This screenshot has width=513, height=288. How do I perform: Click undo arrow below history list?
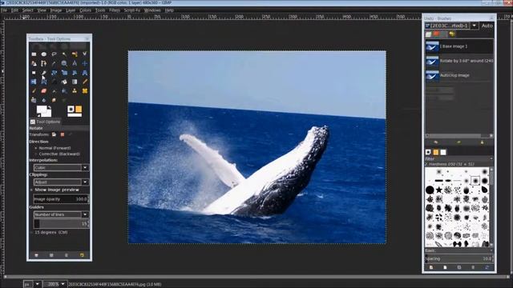(436, 142)
